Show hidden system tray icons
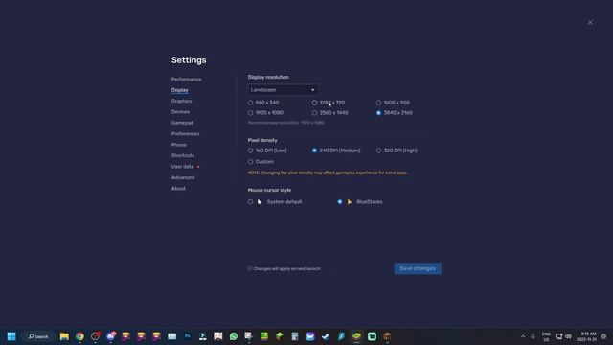 523,336
